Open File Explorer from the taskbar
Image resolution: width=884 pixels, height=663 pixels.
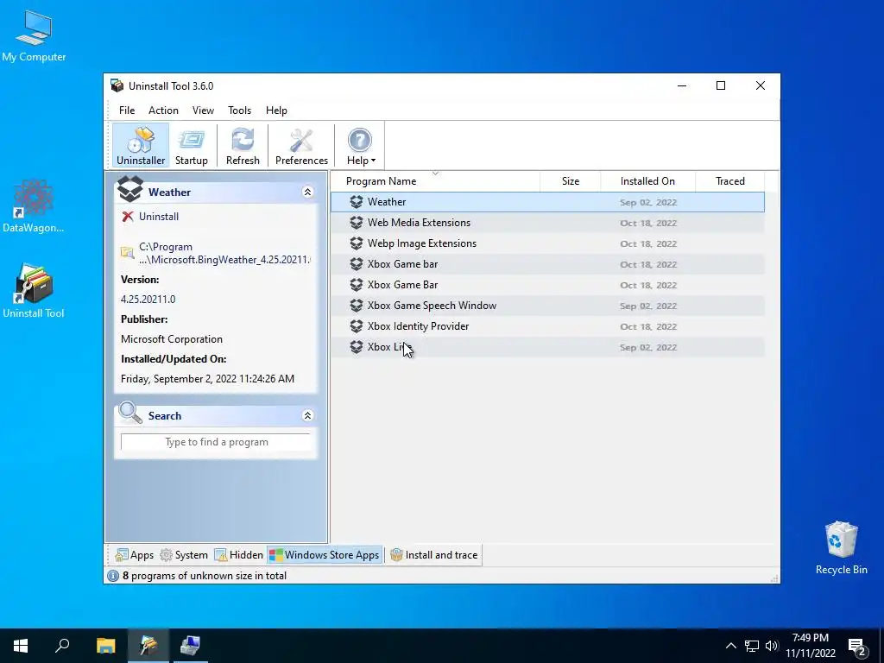pyautogui.click(x=105, y=646)
